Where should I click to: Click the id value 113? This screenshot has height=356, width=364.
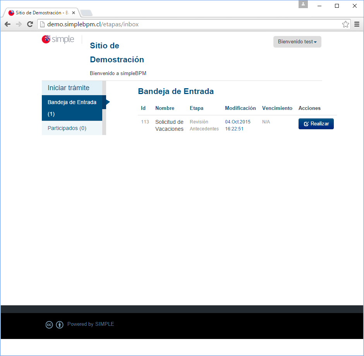(145, 122)
